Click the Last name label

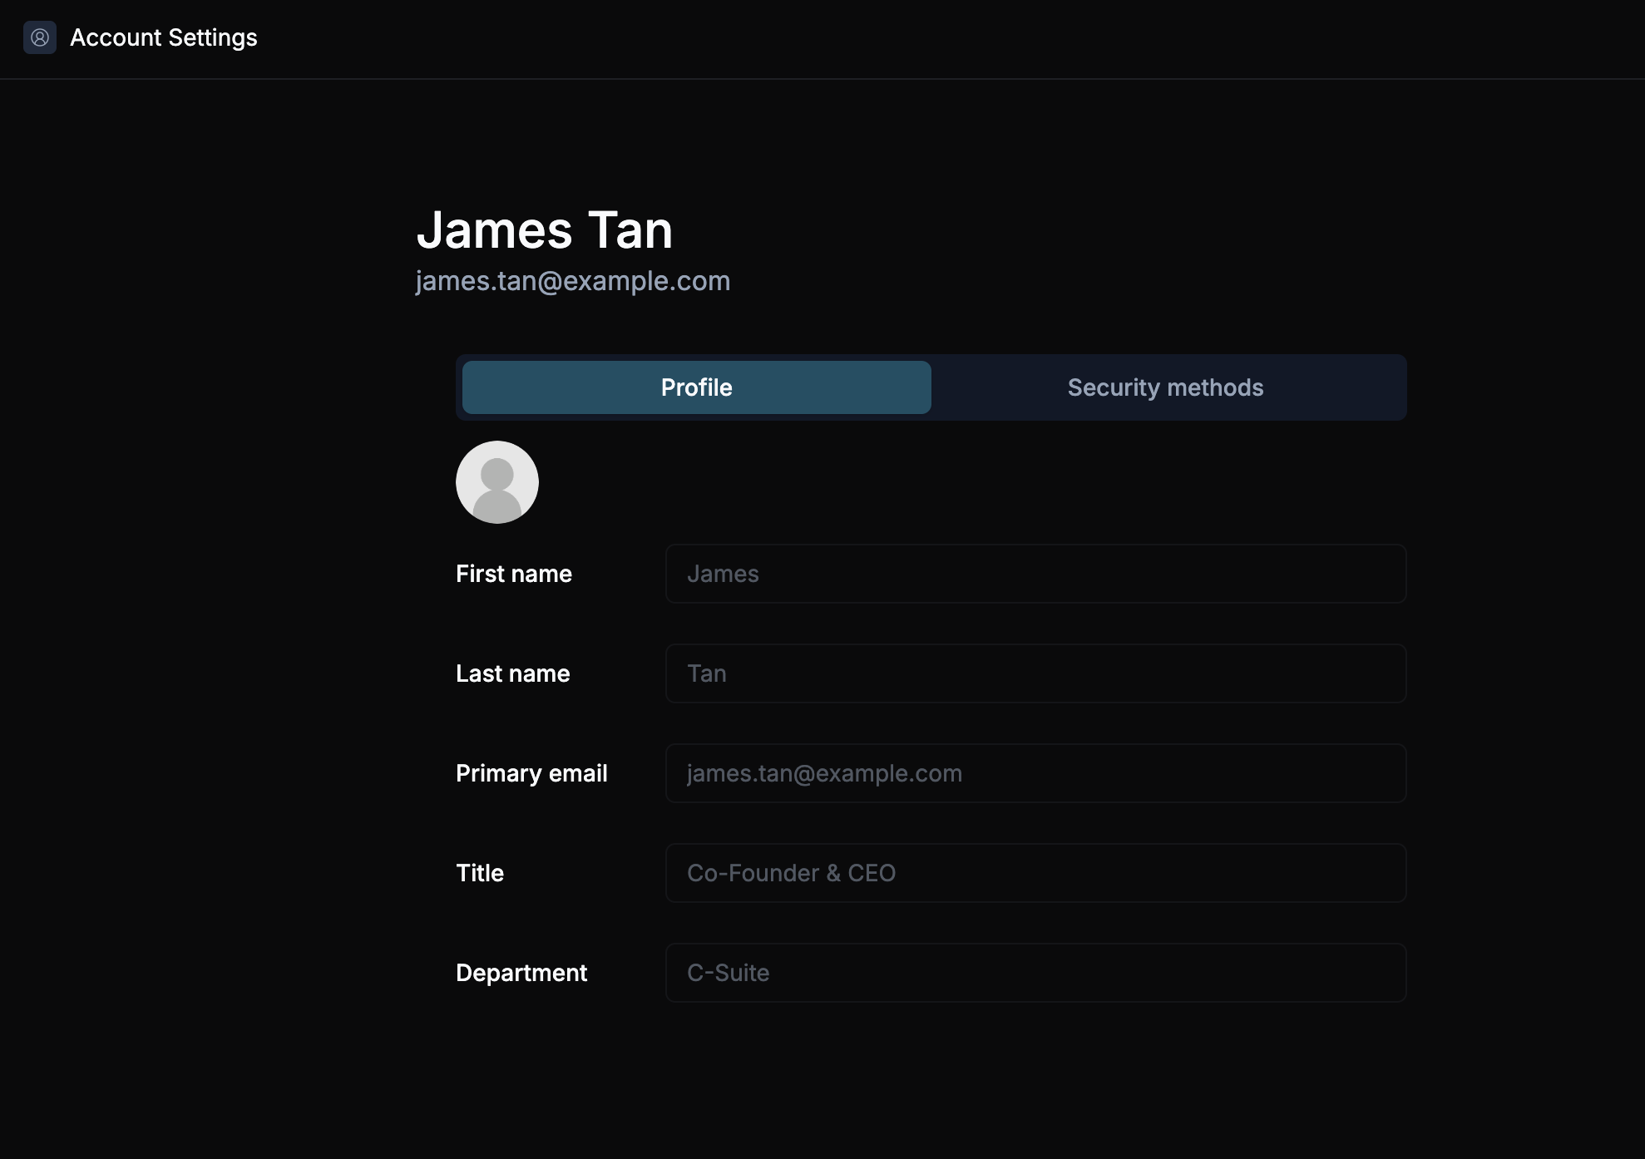(x=512, y=673)
